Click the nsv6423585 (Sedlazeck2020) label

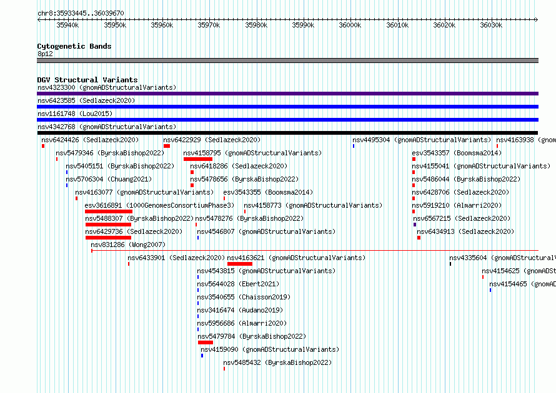click(86, 100)
